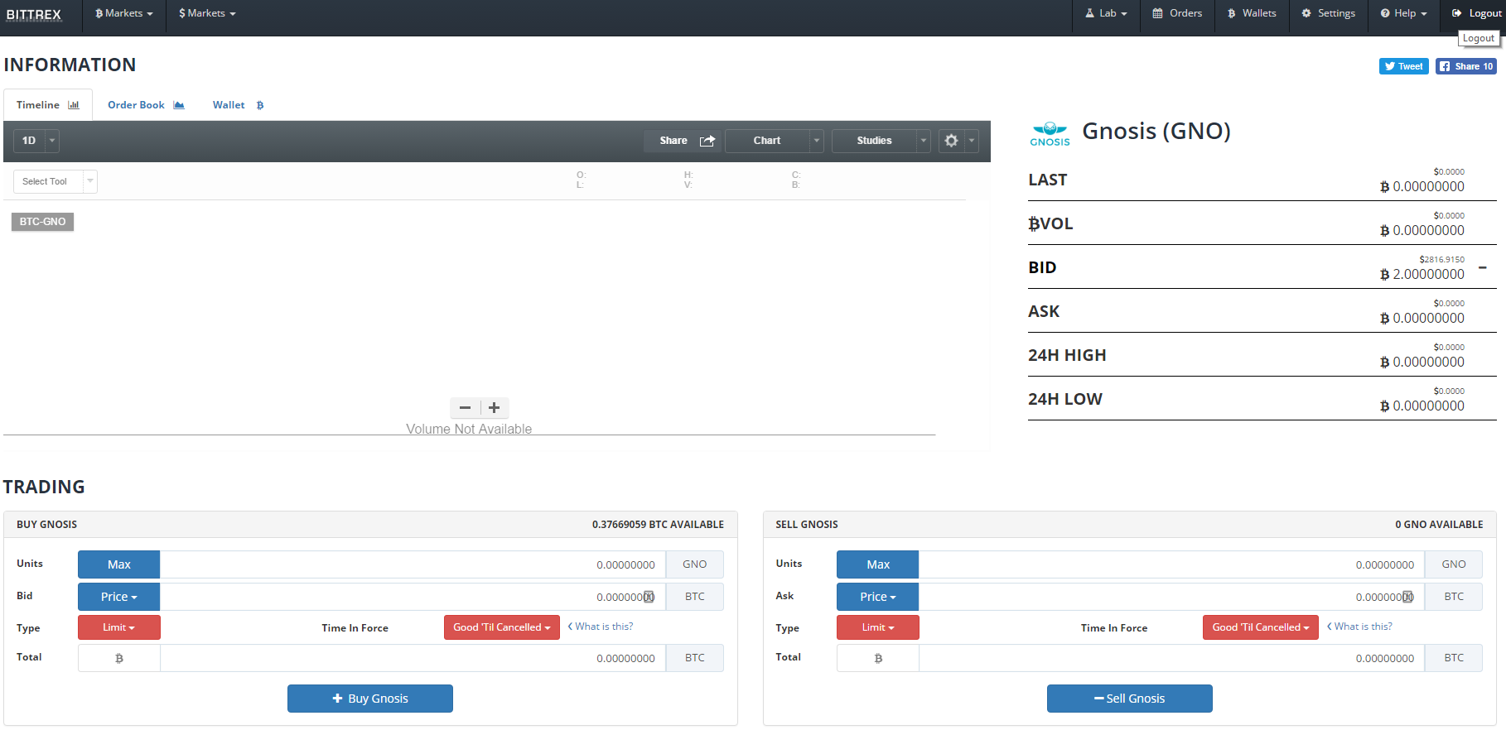
Task: Open the Bitcoin Markets dropdown menu
Action: tap(124, 13)
